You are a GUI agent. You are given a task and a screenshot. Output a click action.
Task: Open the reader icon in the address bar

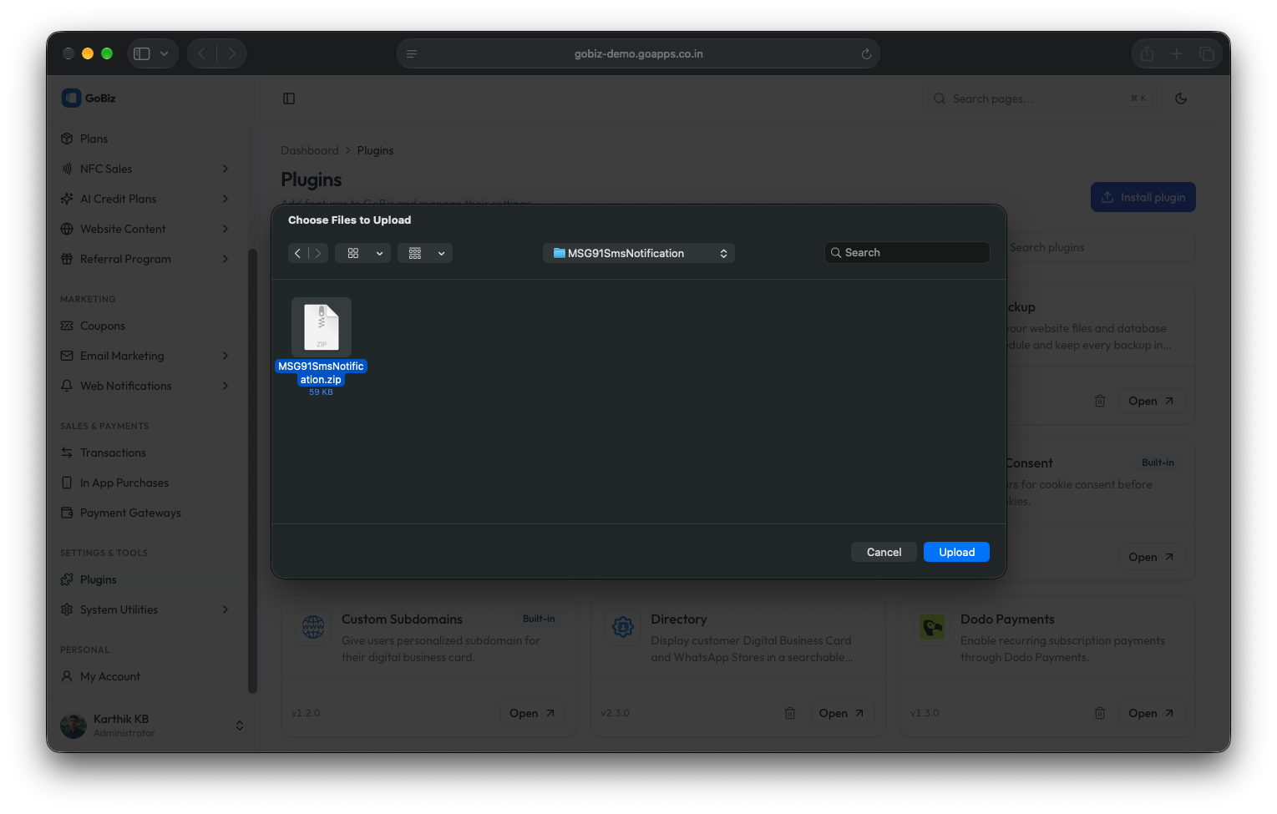(412, 54)
